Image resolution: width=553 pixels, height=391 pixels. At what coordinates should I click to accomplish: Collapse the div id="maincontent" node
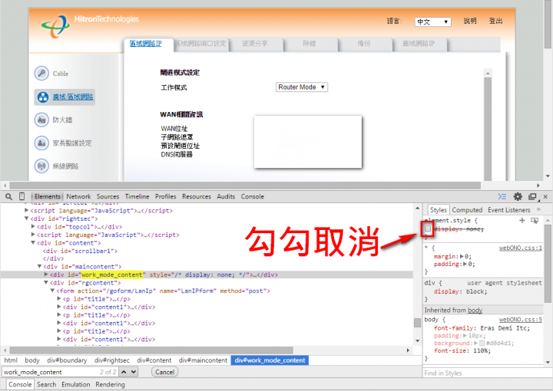39,266
